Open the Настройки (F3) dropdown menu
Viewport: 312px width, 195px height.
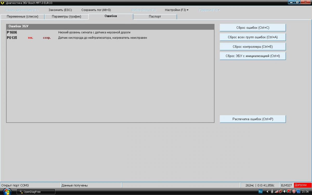[177, 10]
